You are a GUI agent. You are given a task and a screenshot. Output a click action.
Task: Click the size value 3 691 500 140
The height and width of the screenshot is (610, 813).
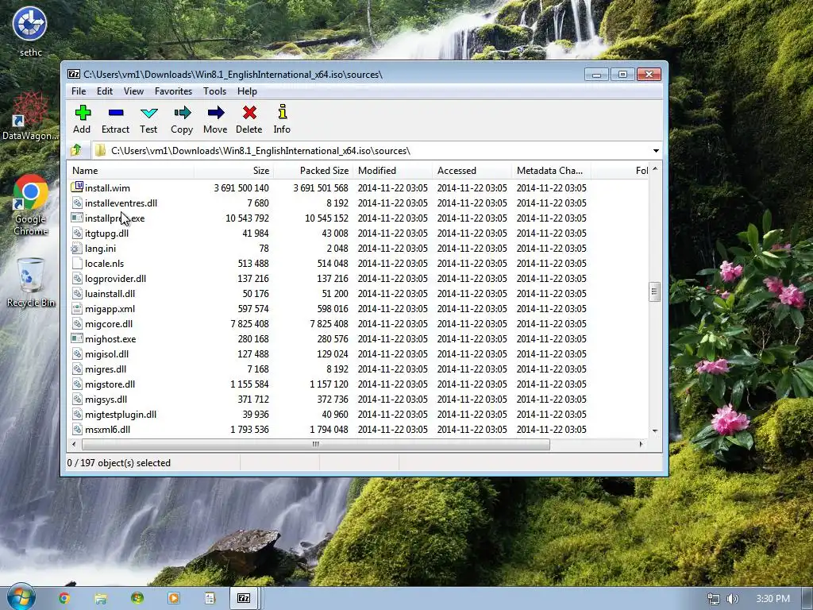[x=241, y=187]
